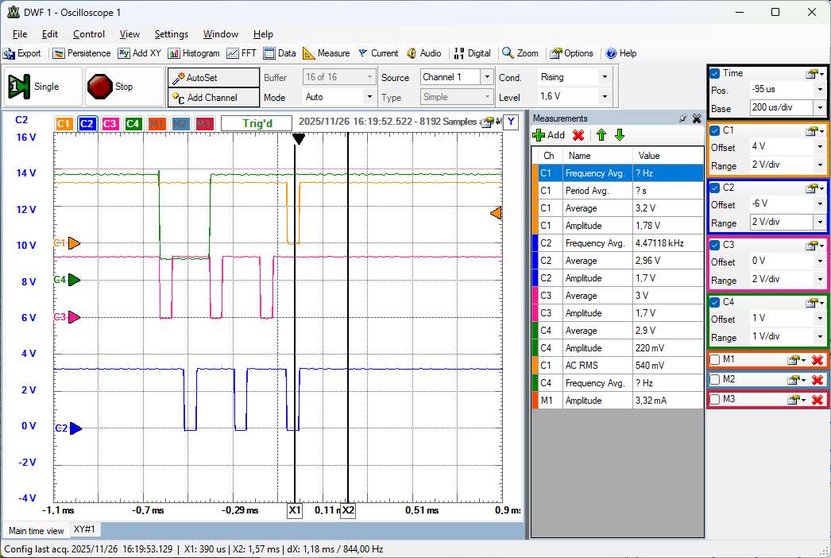This screenshot has height=558, width=831.
Task: Remove the M1 math channel
Action: click(x=817, y=360)
